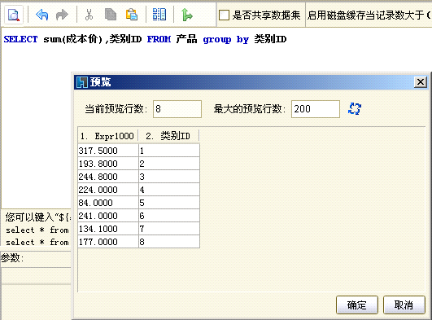This screenshot has height=320, width=432.
Task: Click the cell 224.0000
Action: click(x=108, y=190)
